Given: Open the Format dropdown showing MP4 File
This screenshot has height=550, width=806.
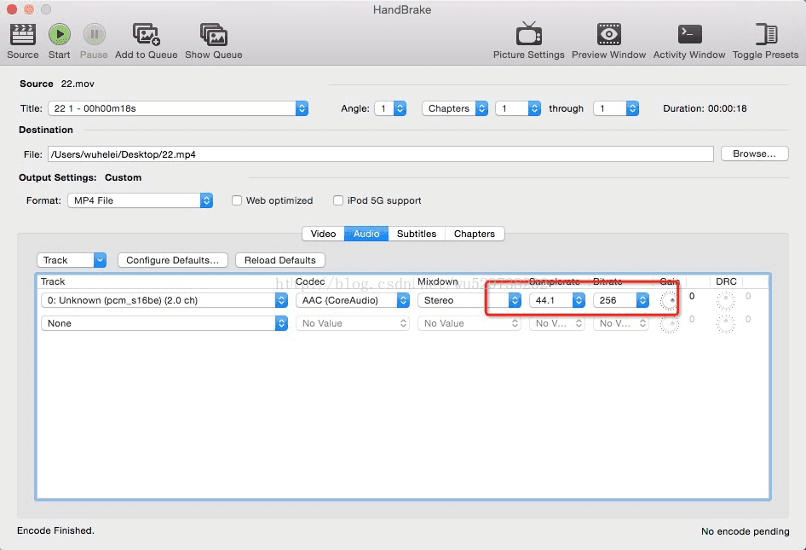Looking at the screenshot, I should tap(141, 200).
